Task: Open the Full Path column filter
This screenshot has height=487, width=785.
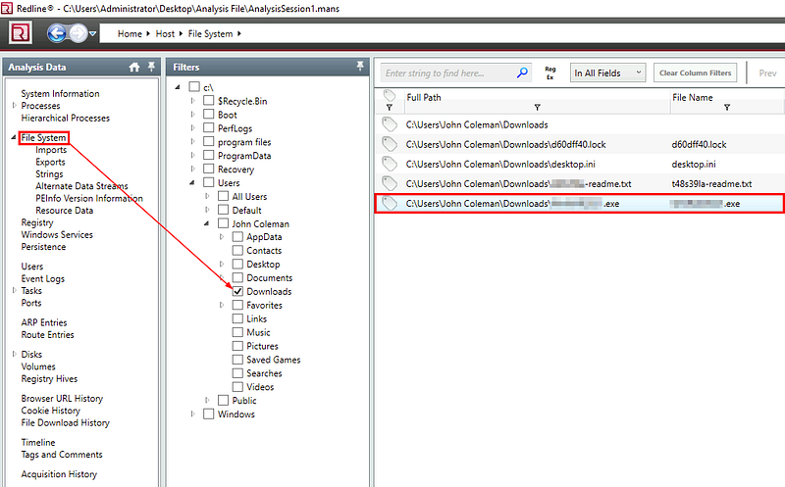Action: [537, 107]
